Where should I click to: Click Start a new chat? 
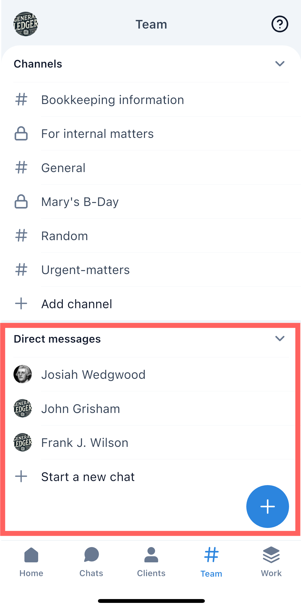pos(88,477)
